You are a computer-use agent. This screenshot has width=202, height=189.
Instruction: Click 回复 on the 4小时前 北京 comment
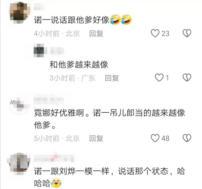click(x=96, y=34)
